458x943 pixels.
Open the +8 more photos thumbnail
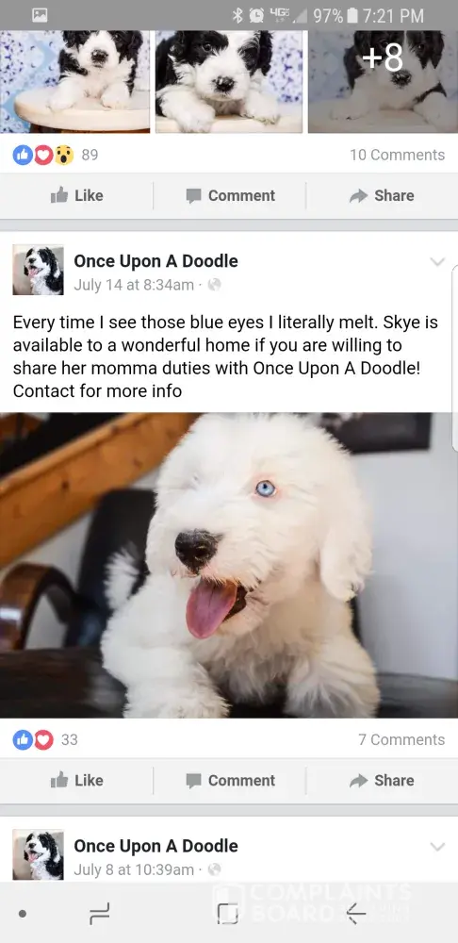click(383, 81)
